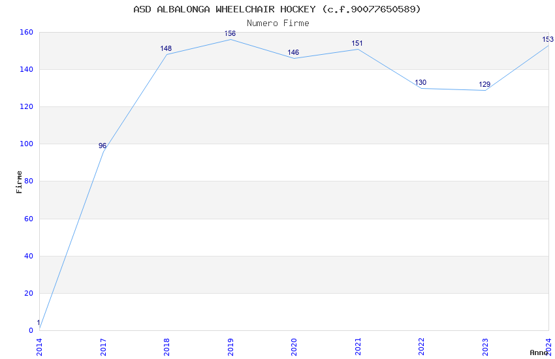The width and height of the screenshot is (555, 359).
Task: Click the y-axis value 40
Action: 29,256
